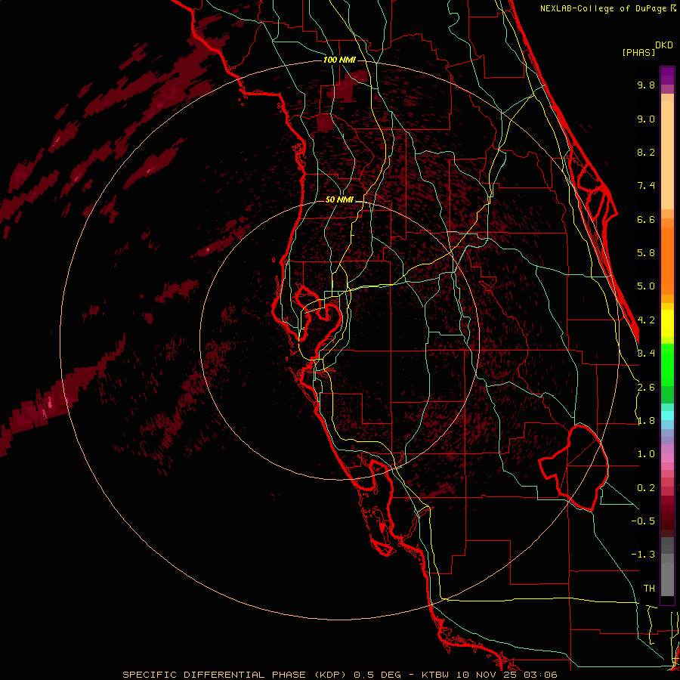Click the 5.0 scale value
The image size is (680, 680).
pos(646,286)
